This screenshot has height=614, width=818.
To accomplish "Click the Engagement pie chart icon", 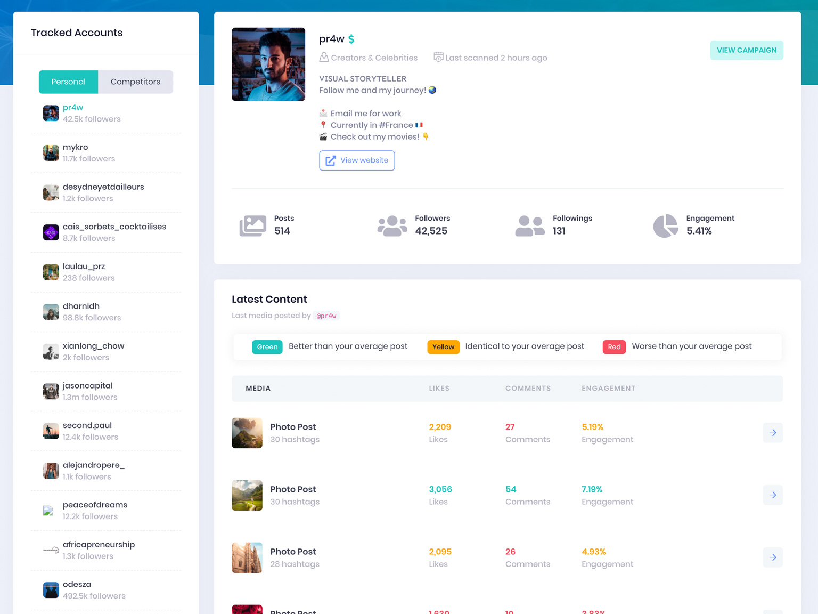I will point(666,226).
